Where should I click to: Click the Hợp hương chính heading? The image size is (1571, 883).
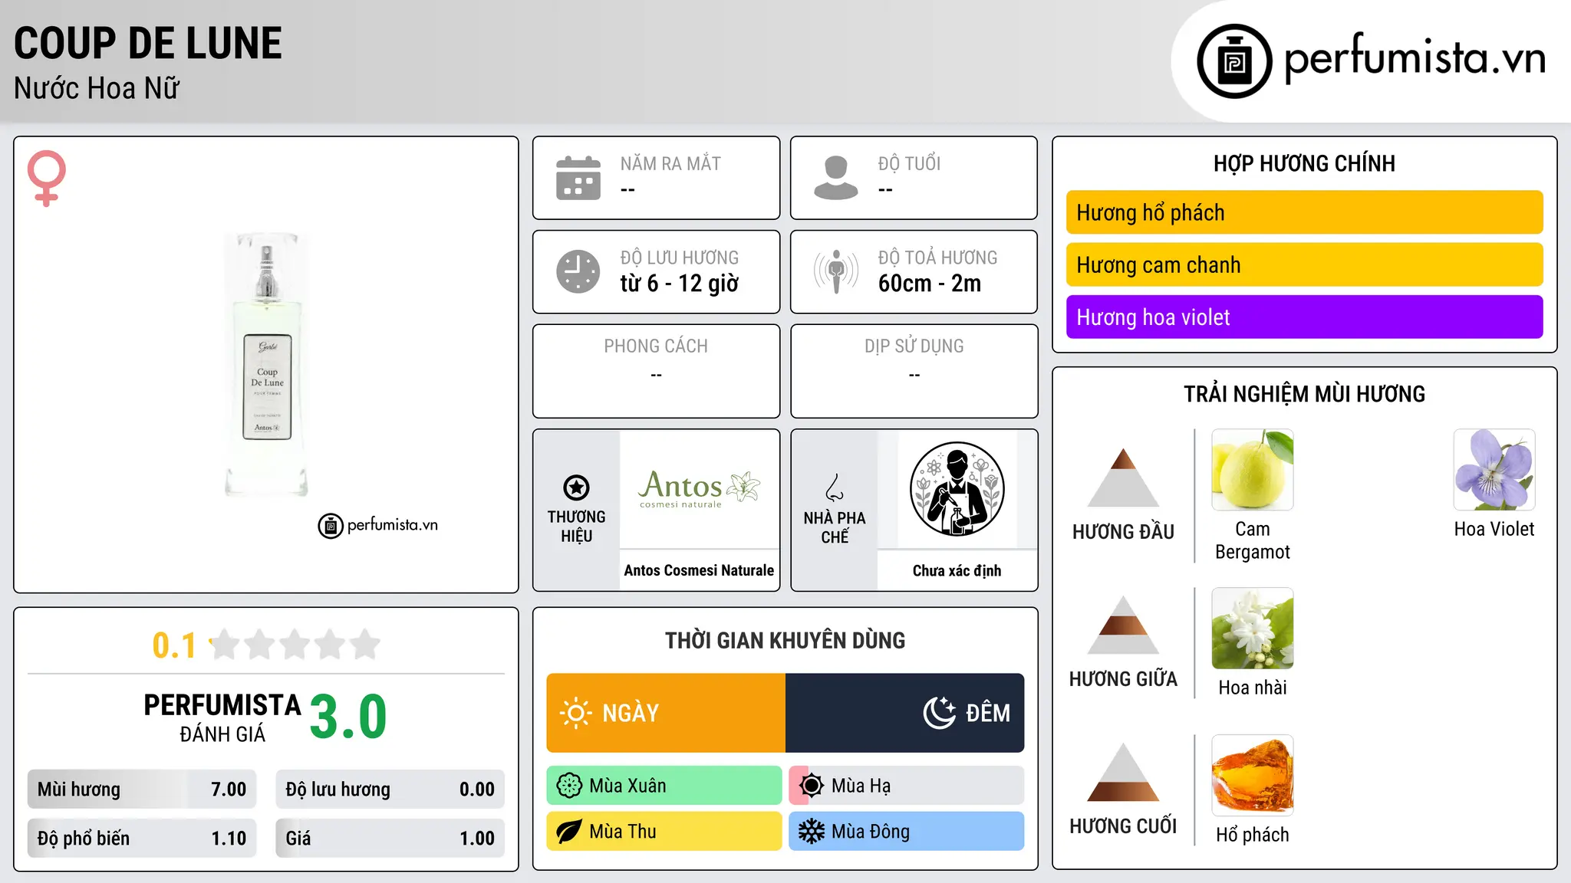point(1304,163)
